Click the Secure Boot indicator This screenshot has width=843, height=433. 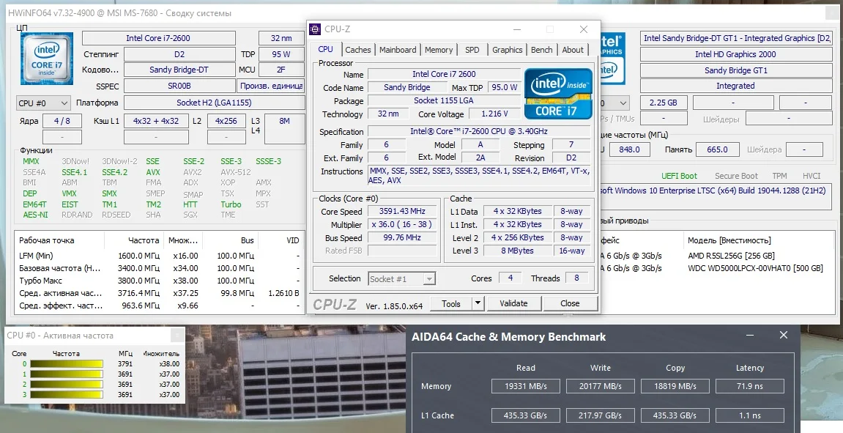pyautogui.click(x=736, y=176)
